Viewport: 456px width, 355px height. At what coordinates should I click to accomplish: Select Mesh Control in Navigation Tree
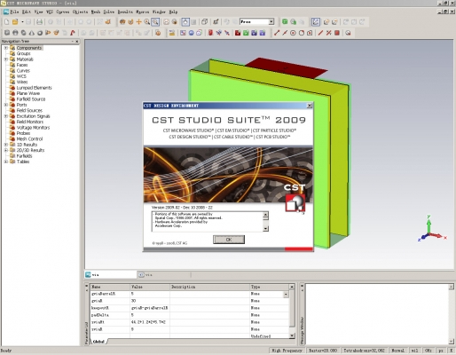tap(29, 139)
